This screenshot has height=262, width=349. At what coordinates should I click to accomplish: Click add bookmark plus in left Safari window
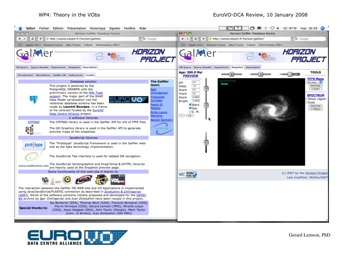tap(40, 39)
